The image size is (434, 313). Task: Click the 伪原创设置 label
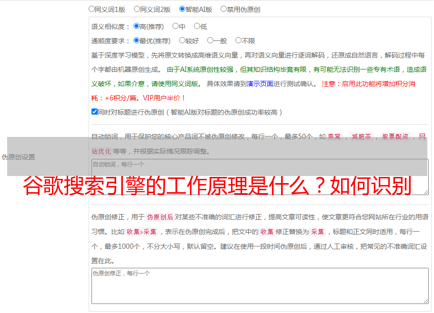click(x=19, y=157)
